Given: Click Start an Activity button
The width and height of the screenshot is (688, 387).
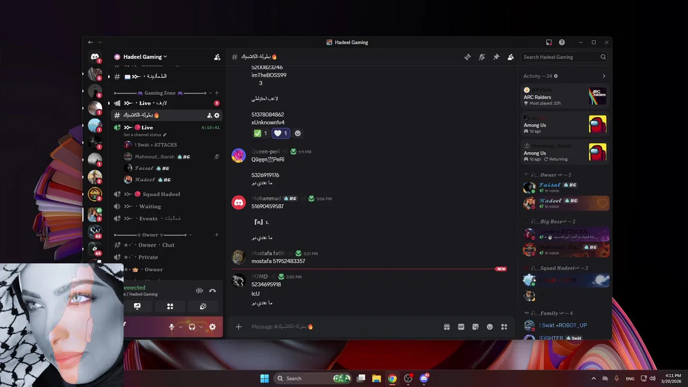Looking at the screenshot, I should click(x=170, y=306).
